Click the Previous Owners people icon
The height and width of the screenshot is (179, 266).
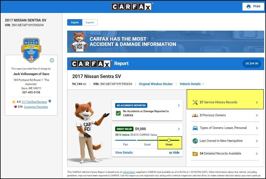(195, 115)
